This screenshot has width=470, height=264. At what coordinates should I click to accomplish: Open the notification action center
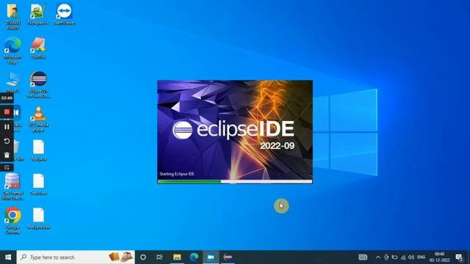pyautogui.click(x=459, y=257)
